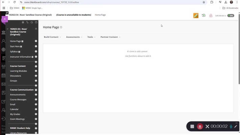Open the Assessments menu

[x=74, y=37]
